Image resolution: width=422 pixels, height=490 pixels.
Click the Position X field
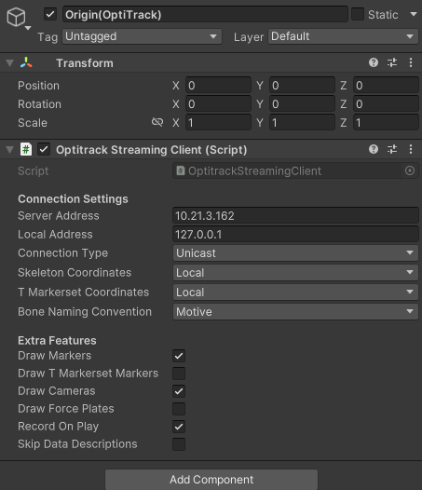tap(218, 86)
